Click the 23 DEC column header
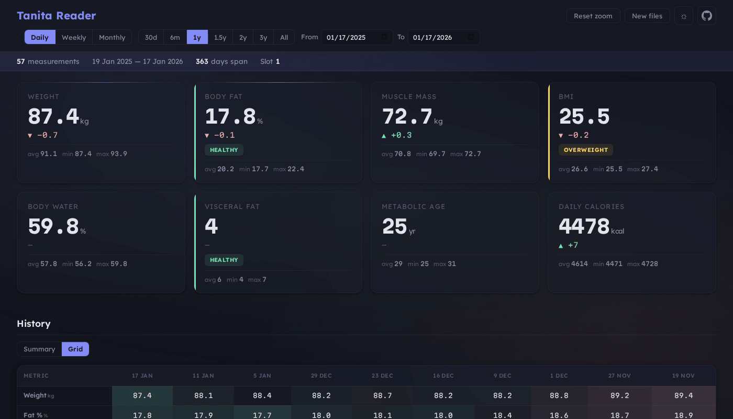 382,376
